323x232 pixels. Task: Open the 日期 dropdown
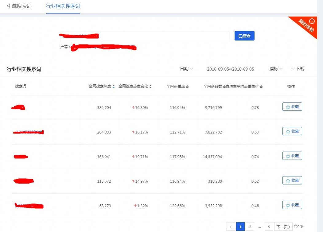(186, 69)
